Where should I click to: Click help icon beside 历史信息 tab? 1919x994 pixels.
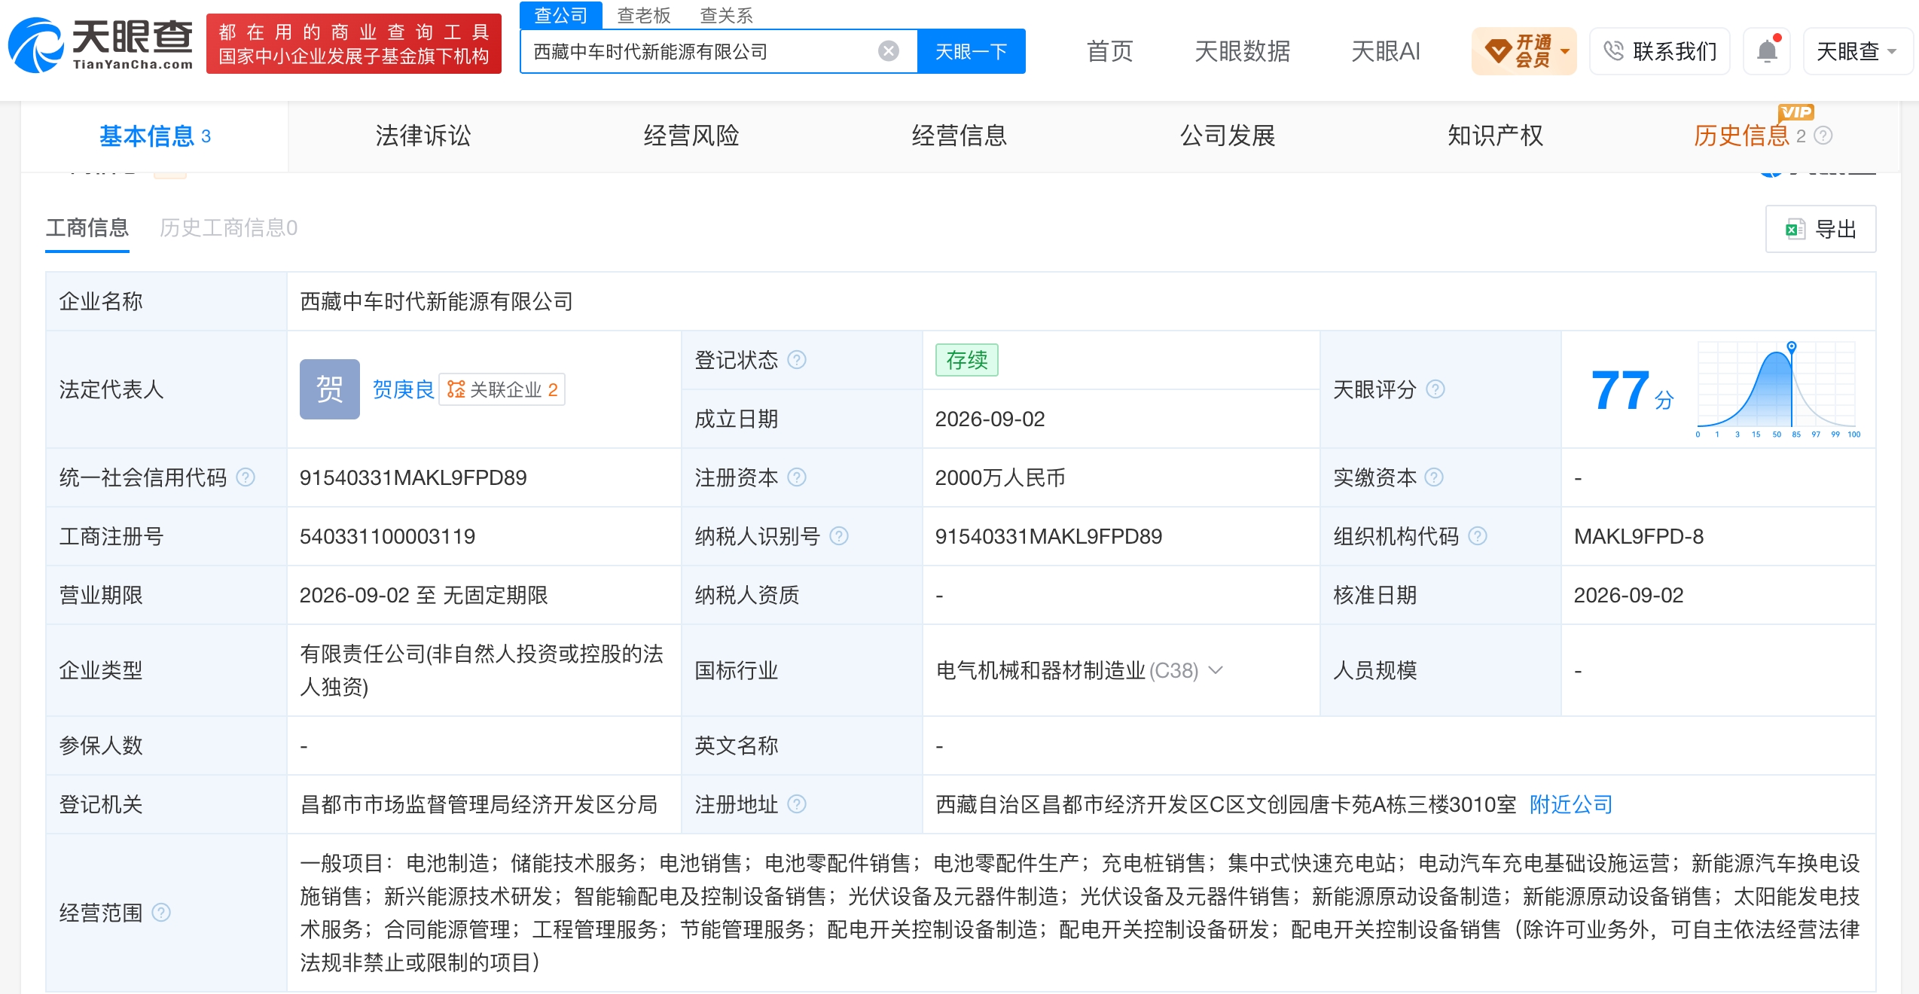click(x=1823, y=136)
